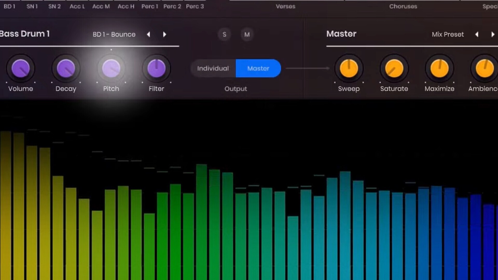The image size is (498, 280).
Task: Open the Acc L tab
Action: (77, 6)
